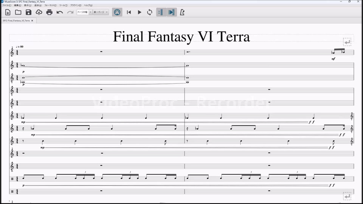Select the SFC Final_Fantasy_VI_Terra score tab
The image size is (363, 204).
click(x=16, y=20)
